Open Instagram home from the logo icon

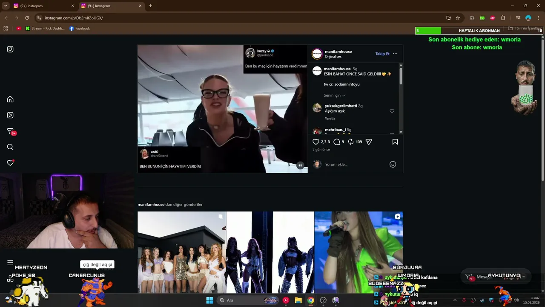[10, 49]
